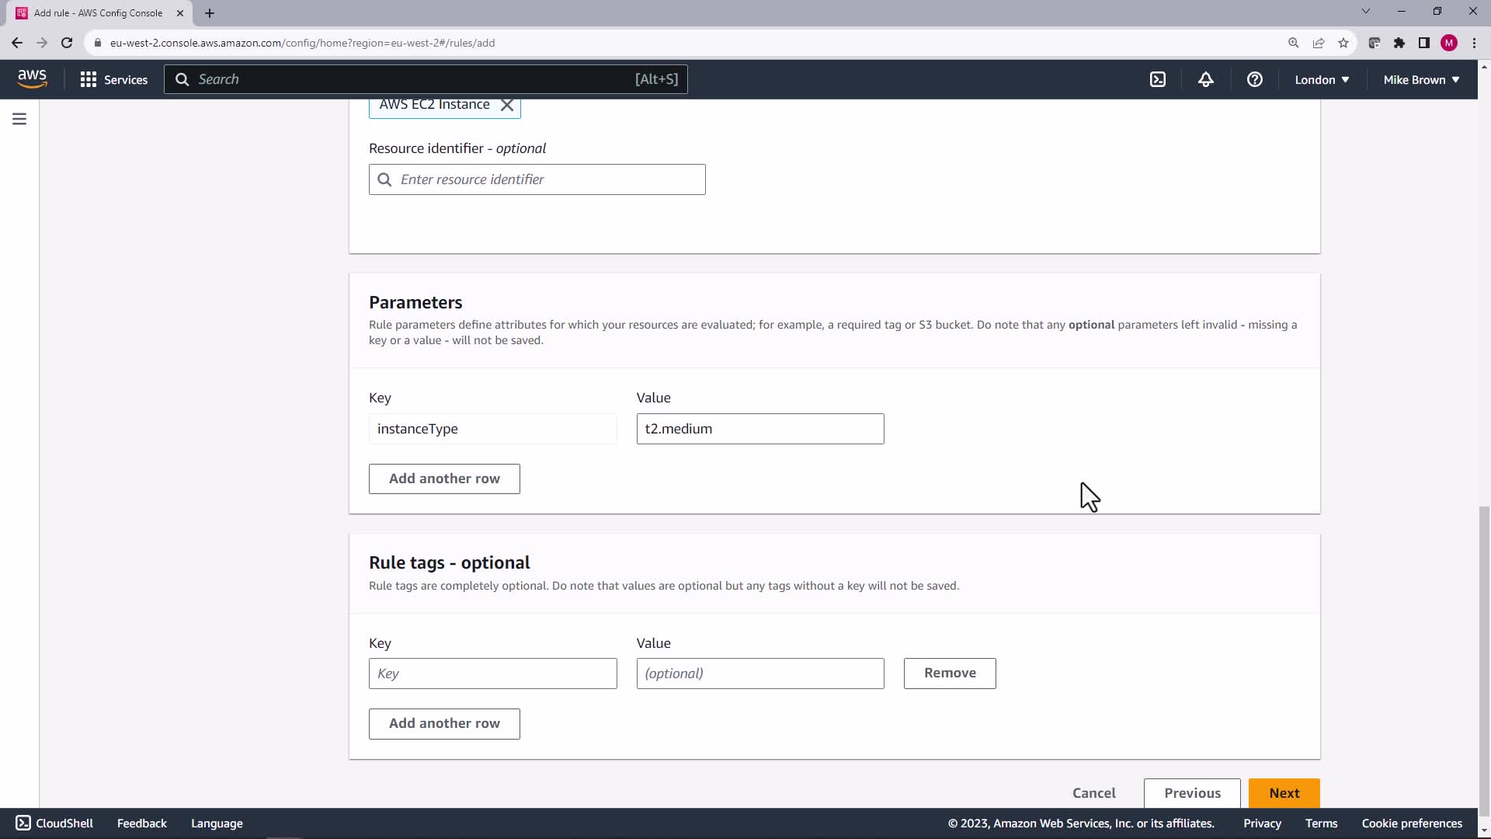Open the help question mark icon
This screenshot has width=1491, height=839.
(x=1254, y=79)
